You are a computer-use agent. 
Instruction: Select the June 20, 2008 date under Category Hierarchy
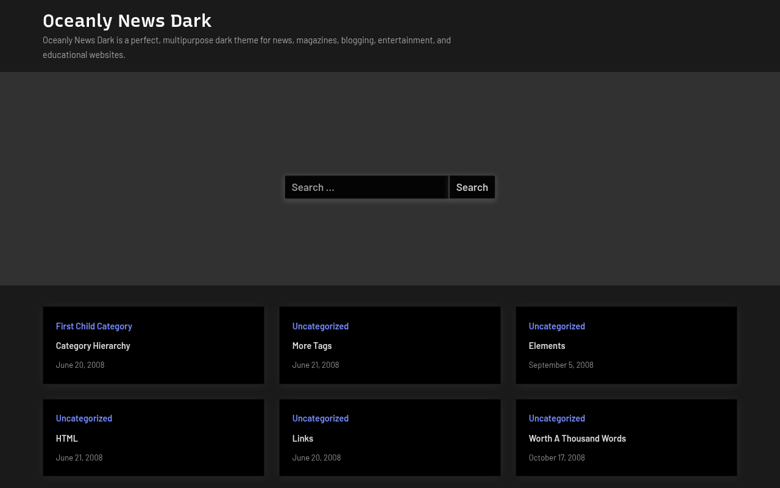(x=80, y=365)
